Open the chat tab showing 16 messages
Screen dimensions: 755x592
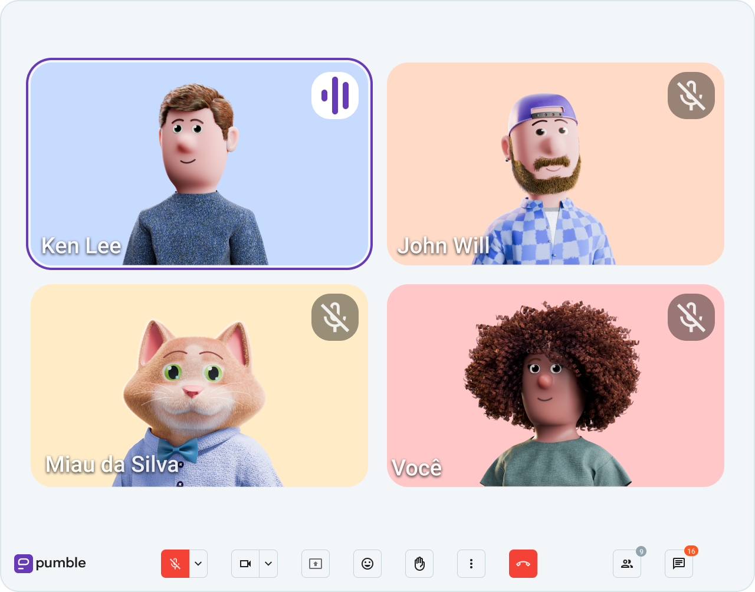tap(678, 564)
